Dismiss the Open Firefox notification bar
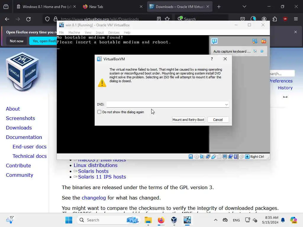The width and height of the screenshot is (303, 227). tap(296, 32)
